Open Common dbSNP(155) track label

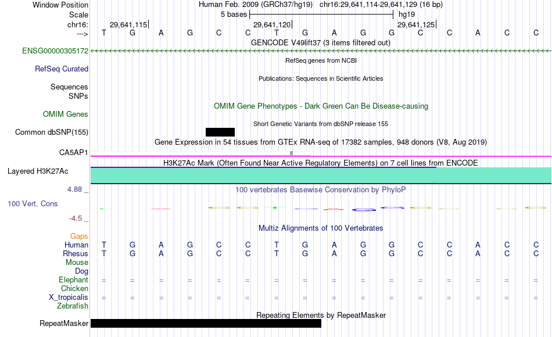(52, 132)
